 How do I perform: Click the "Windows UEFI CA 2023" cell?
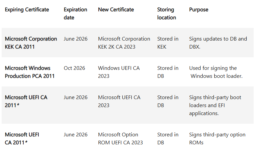pyautogui.click(x=119, y=72)
